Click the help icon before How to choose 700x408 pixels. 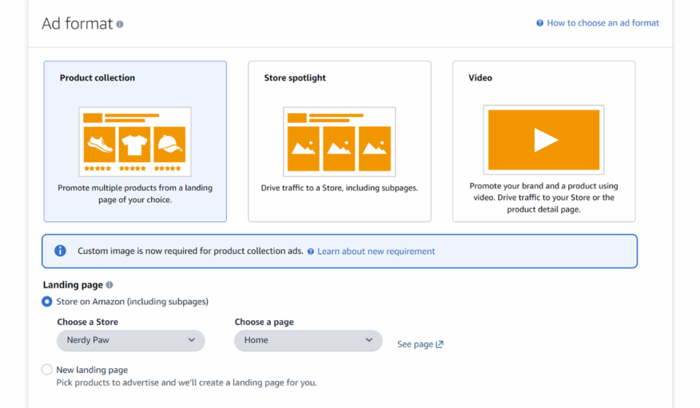(540, 23)
